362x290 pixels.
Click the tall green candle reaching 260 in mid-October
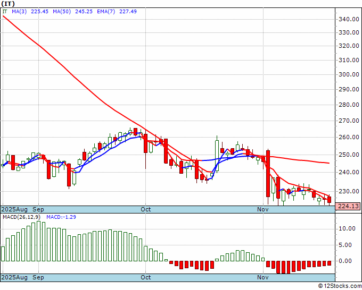click(217, 156)
